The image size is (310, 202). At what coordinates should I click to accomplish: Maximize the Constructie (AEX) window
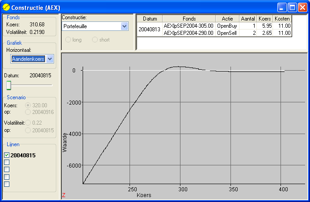point(292,8)
